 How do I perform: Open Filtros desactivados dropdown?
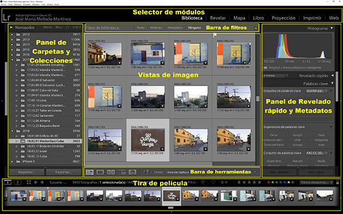point(316,183)
